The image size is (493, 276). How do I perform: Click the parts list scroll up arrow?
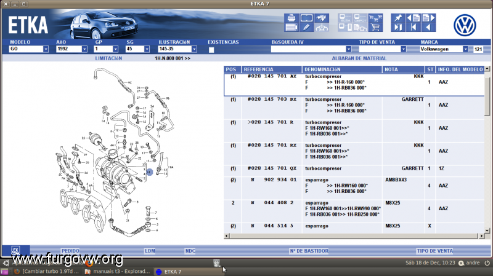pos(487,68)
